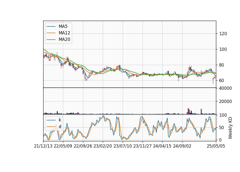
Task: Click the 80 price axis label
Action: coord(222,65)
